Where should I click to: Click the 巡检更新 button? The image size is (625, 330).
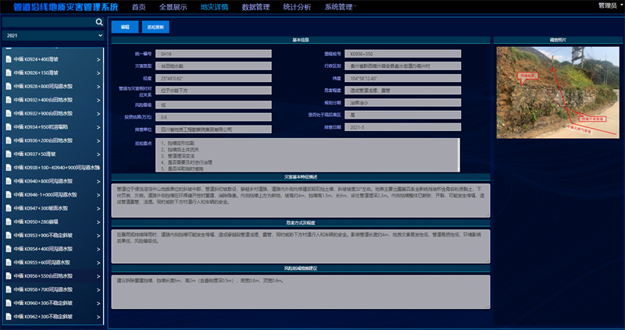point(155,27)
